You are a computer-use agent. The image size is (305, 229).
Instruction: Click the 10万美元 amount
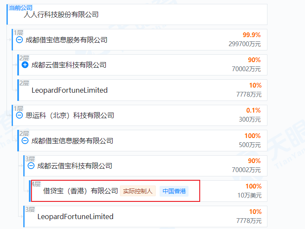pyautogui.click(x=249, y=195)
